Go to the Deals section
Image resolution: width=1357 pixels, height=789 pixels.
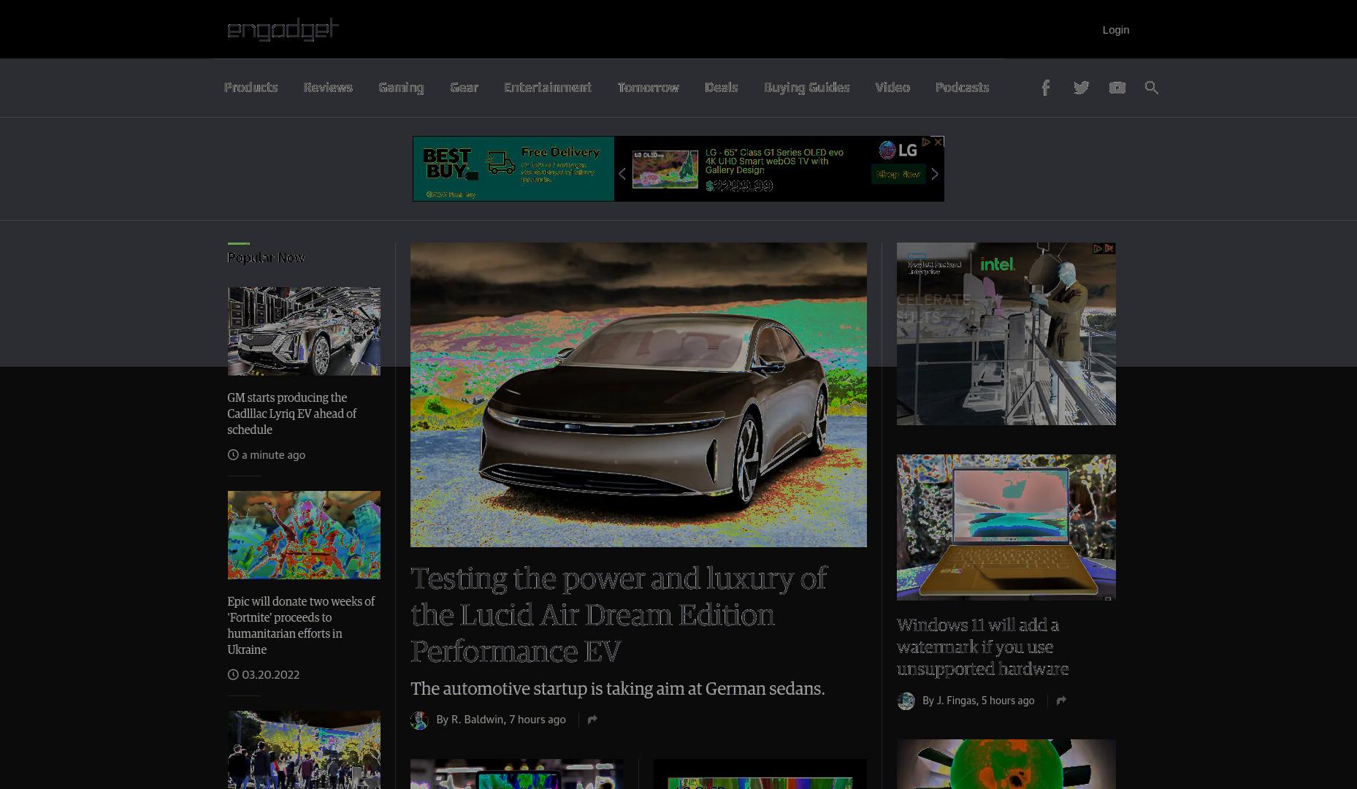pyautogui.click(x=721, y=88)
